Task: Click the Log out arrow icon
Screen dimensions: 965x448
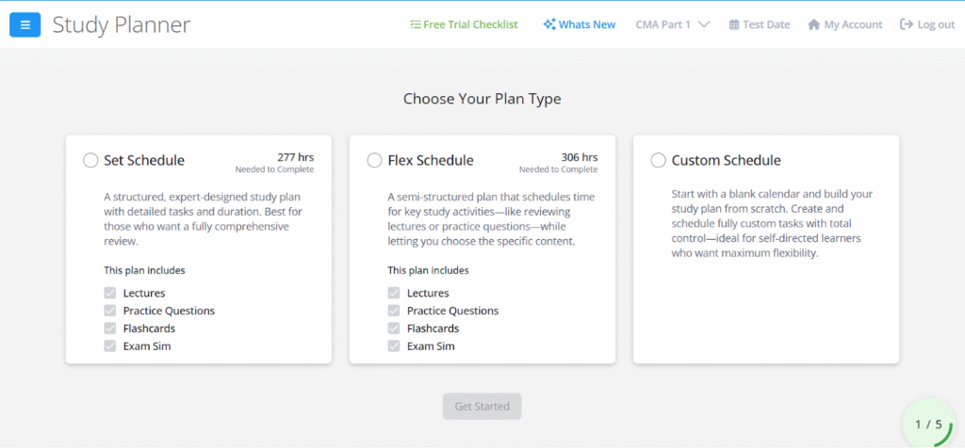Action: coord(907,24)
